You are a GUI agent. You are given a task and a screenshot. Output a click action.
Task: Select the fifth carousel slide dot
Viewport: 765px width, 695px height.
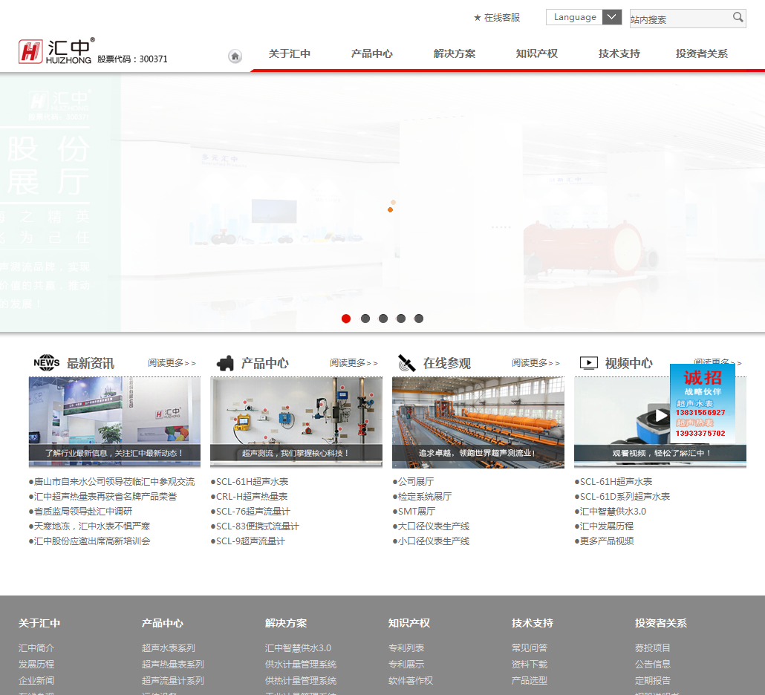click(x=419, y=319)
